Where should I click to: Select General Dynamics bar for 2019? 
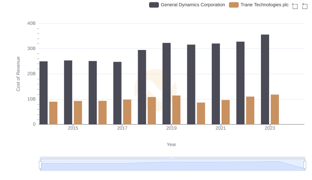(x=167, y=84)
